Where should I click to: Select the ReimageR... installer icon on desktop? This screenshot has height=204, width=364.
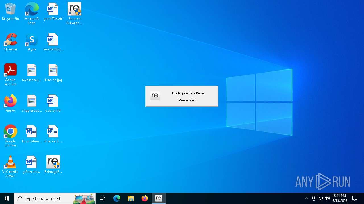point(53,165)
